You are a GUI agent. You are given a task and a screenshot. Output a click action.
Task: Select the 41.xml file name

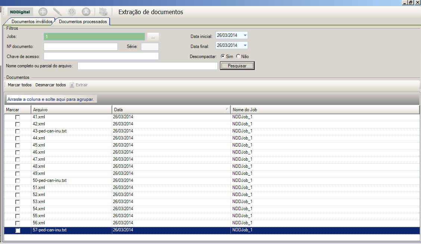(39, 117)
